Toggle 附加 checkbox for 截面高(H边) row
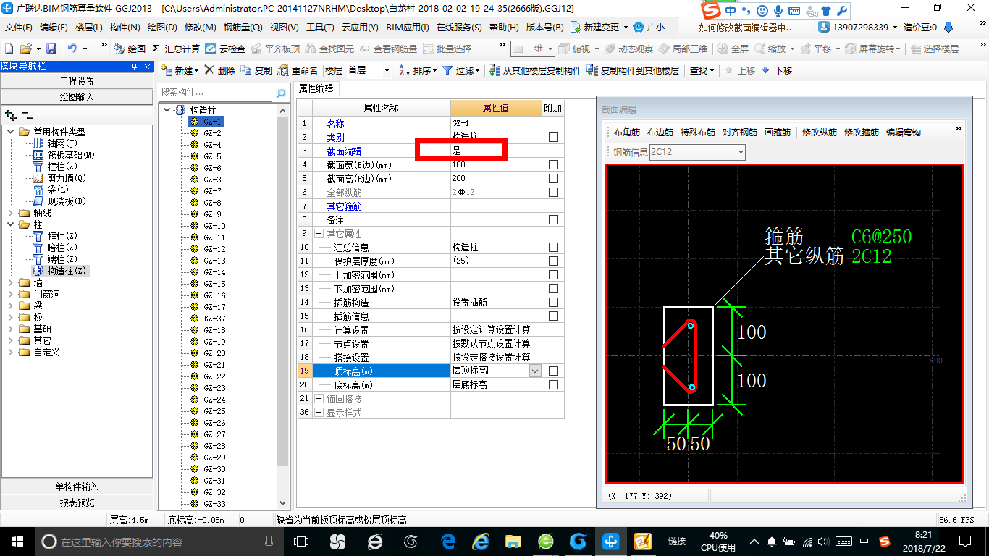 [x=553, y=179]
